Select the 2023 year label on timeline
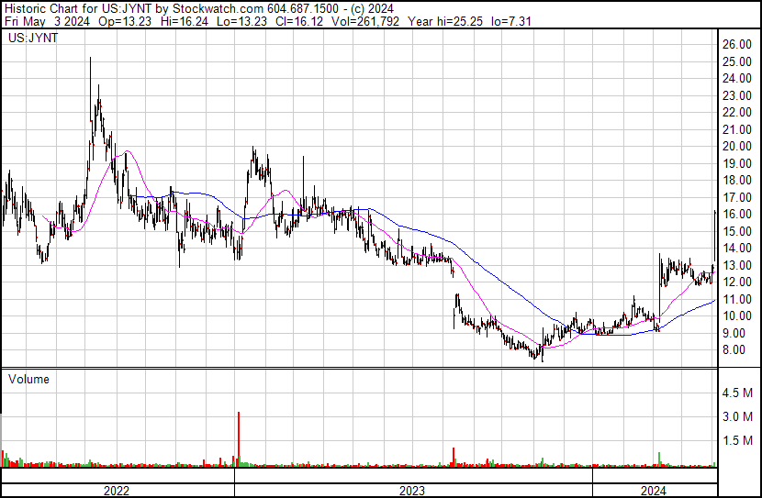The image size is (762, 498). tap(412, 491)
